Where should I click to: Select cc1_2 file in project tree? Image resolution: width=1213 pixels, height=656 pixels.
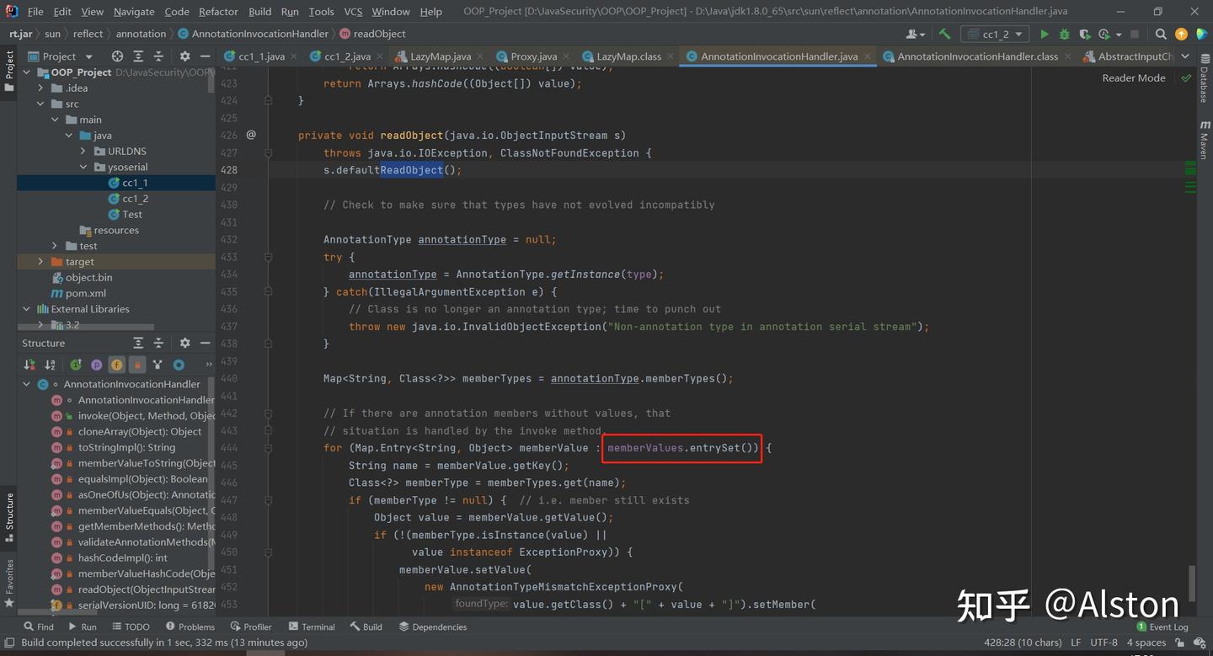[135, 199]
